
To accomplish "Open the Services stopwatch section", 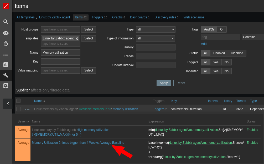I will tap(6, 44).
